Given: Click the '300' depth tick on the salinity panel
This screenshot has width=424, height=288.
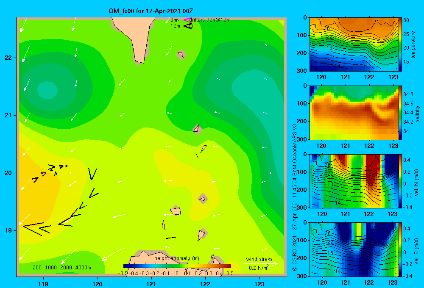Looking at the screenshot, I should tap(302, 139).
